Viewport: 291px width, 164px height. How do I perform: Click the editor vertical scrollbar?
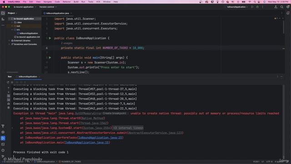pos(283,27)
